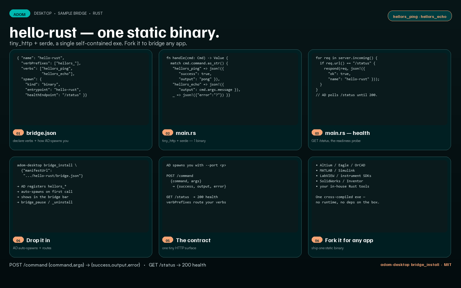Click the '// AD polls /status until 200.' comment
Image resolution: width=461 pixels, height=288 pixels.
click(x=347, y=95)
